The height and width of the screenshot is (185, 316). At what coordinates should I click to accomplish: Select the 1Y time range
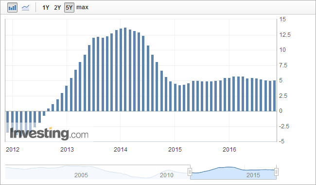(x=46, y=8)
